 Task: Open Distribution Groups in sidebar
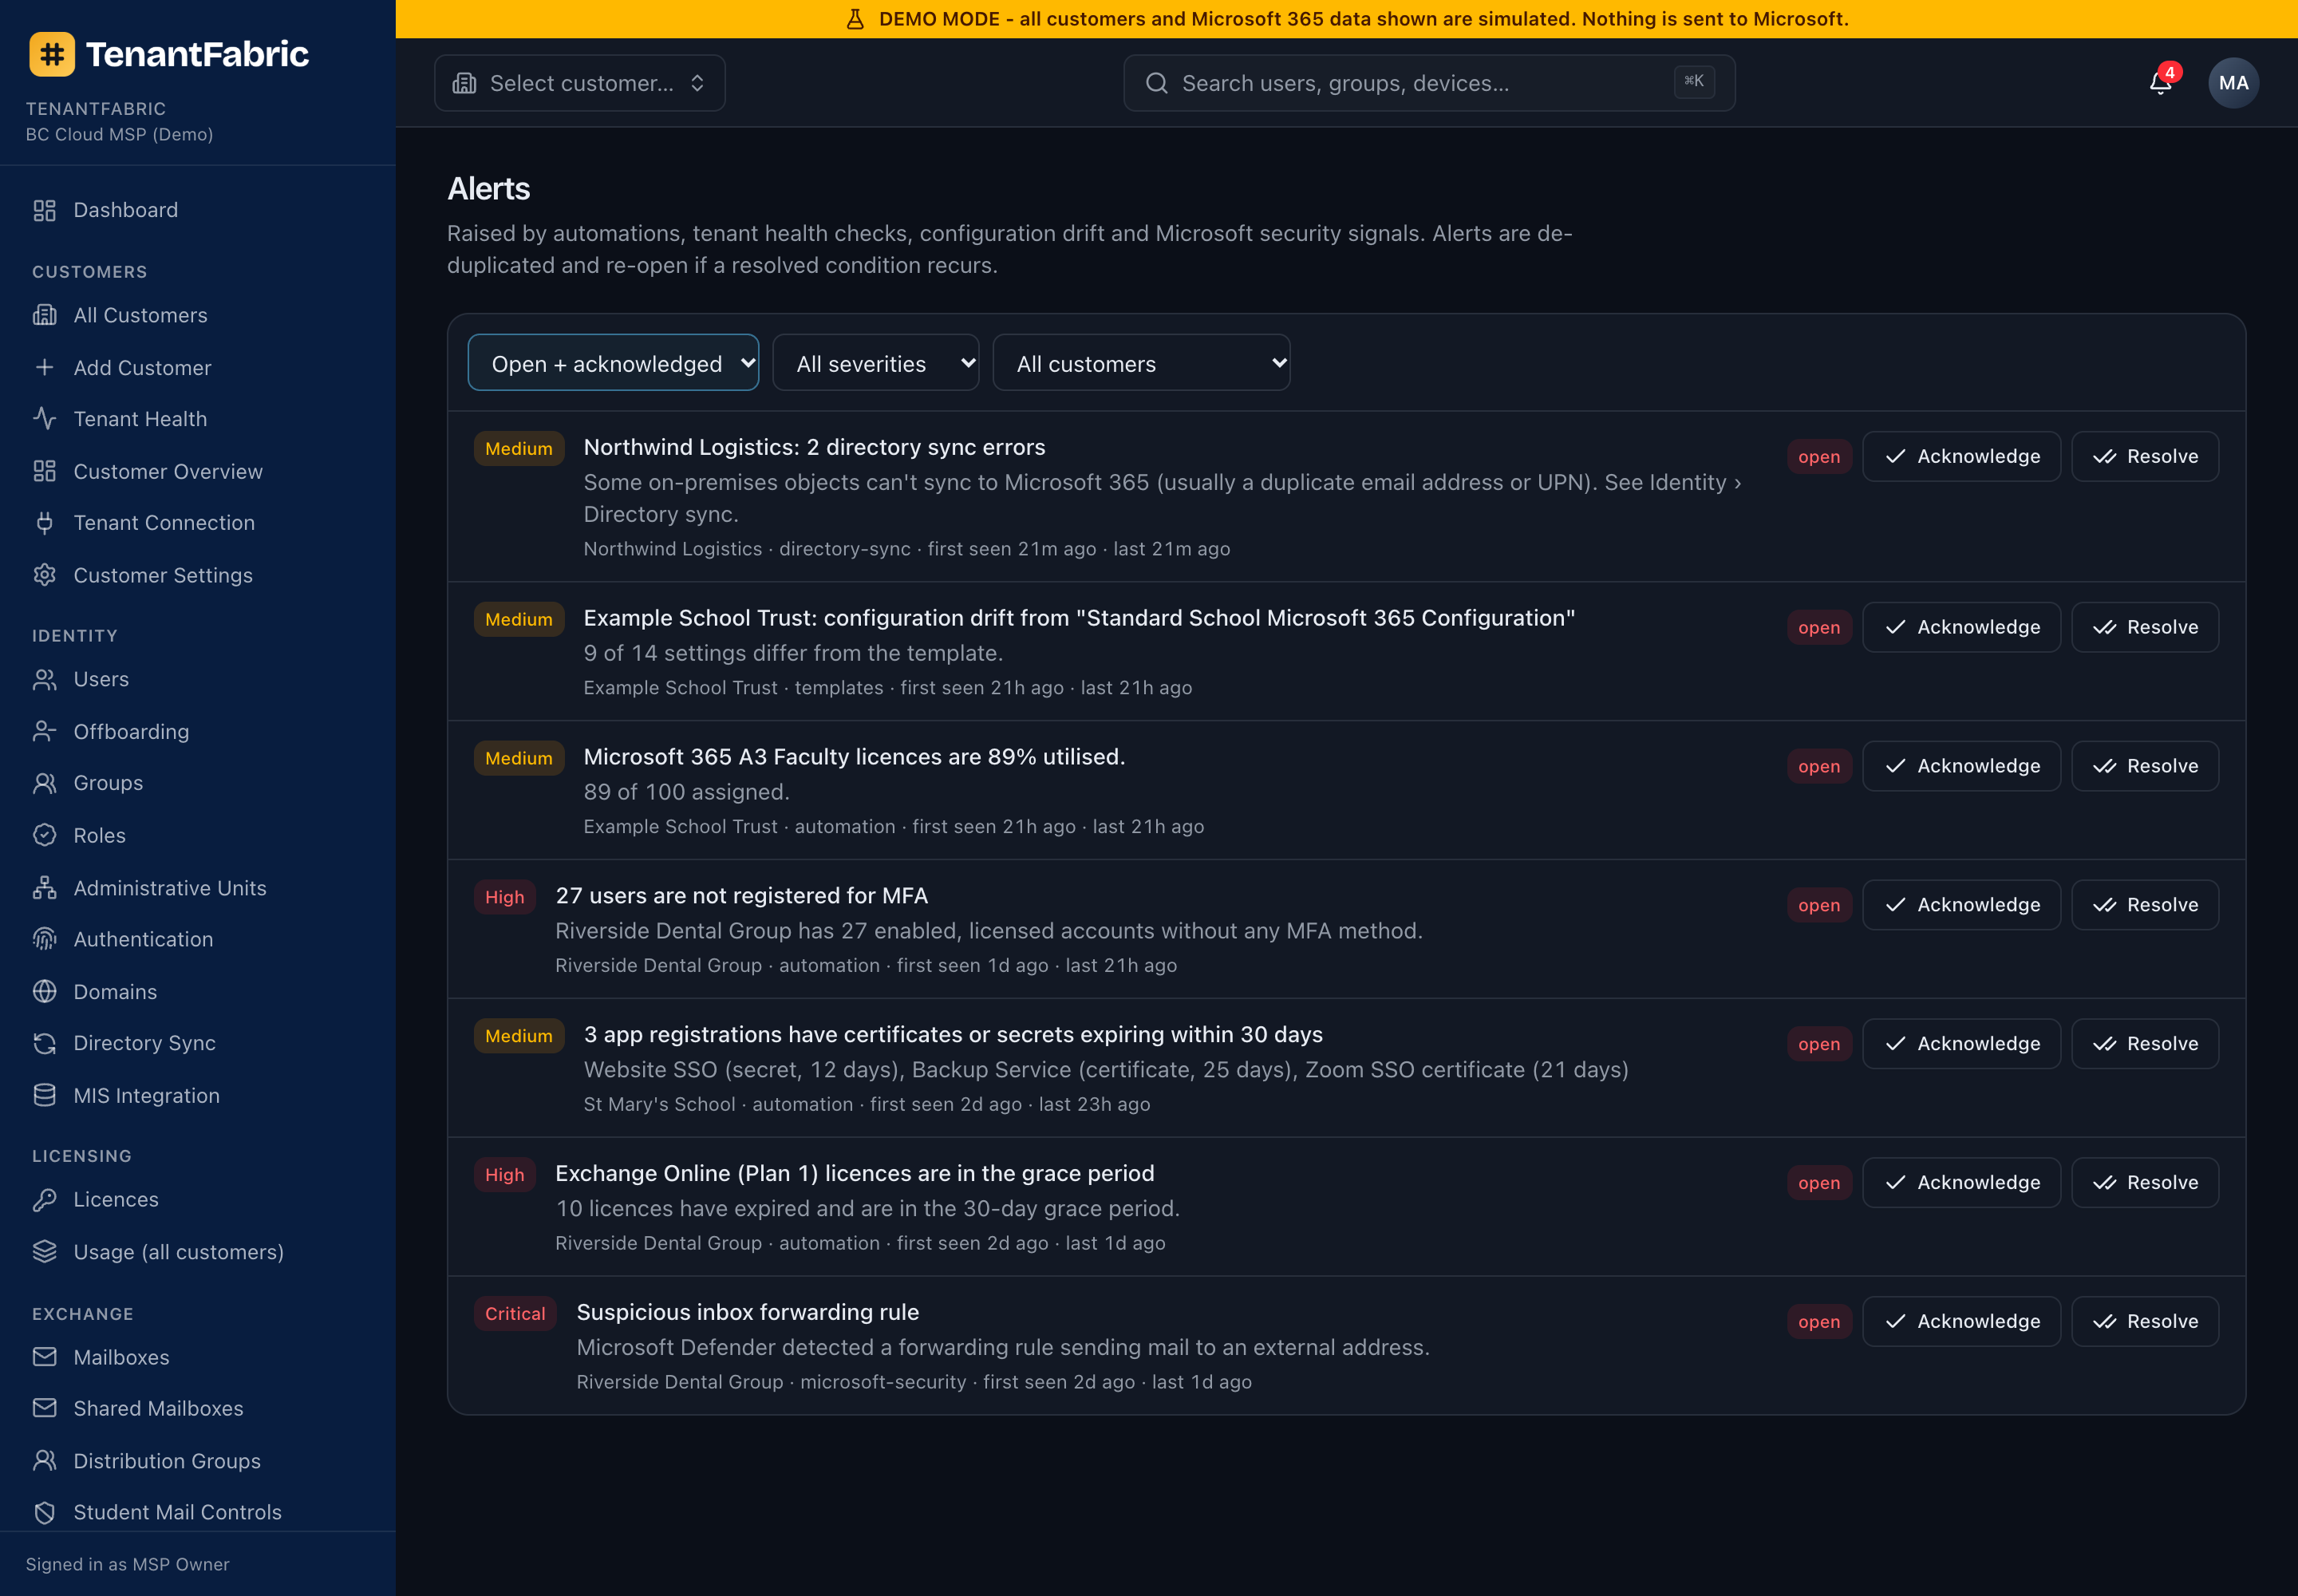tap(167, 1461)
